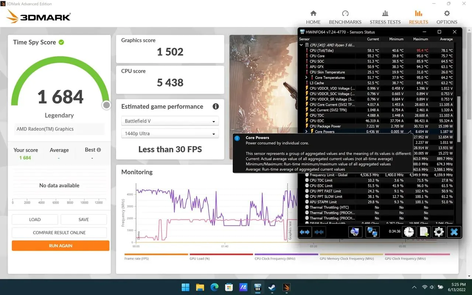Image resolution: width=472 pixels, height=295 pixels.
Task: Open HWiNFO sensor settings gear
Action: pos(439,232)
